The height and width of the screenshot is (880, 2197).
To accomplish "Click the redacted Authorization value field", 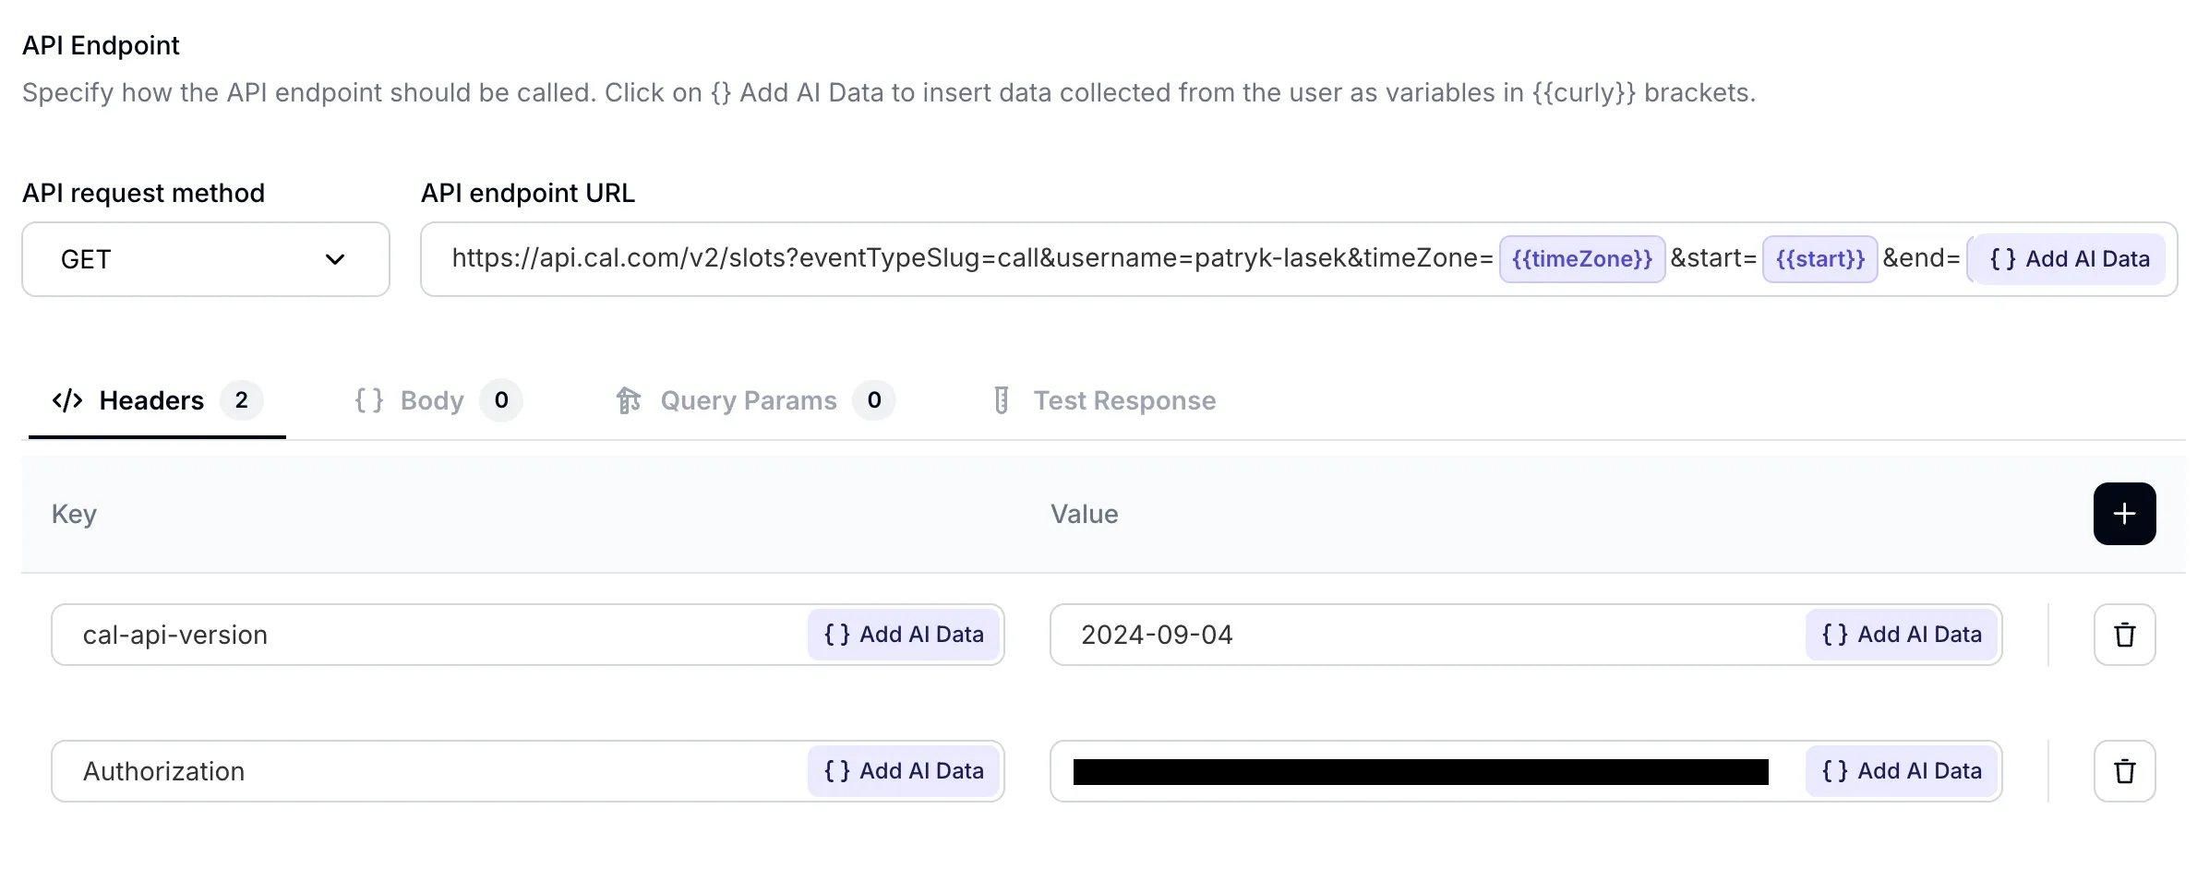I will 1420,771.
